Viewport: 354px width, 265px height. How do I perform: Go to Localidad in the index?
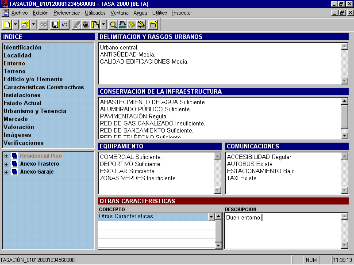17,56
